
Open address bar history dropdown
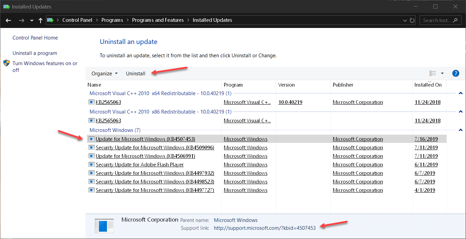(x=405, y=20)
